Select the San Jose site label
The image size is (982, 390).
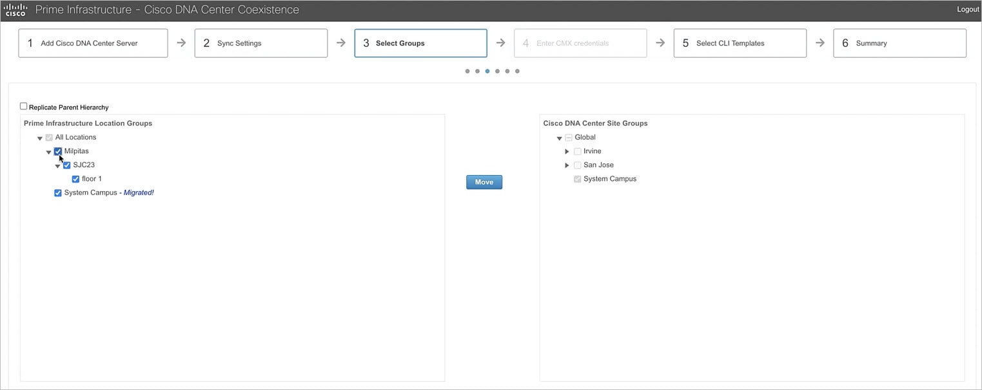598,165
